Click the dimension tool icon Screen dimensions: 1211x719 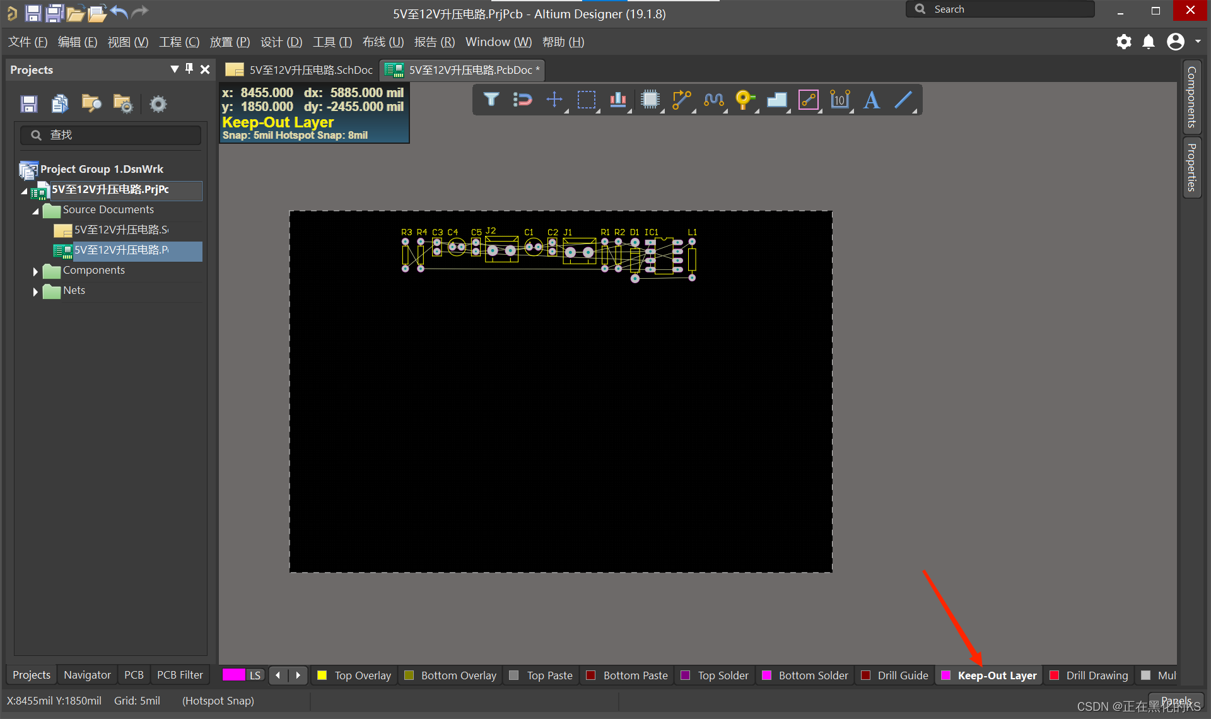tap(840, 100)
